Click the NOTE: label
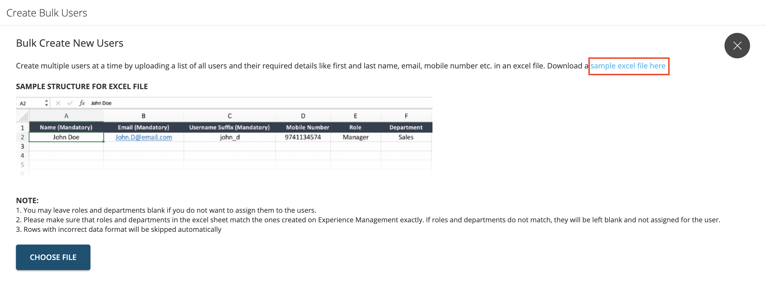This screenshot has width=766, height=287. tap(27, 201)
